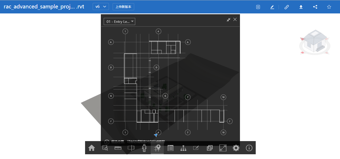Start first-person walk mode
The height and width of the screenshot is (159, 340).
click(x=144, y=148)
